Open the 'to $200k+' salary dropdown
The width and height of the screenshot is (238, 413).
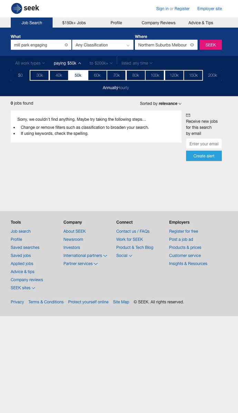101,63
